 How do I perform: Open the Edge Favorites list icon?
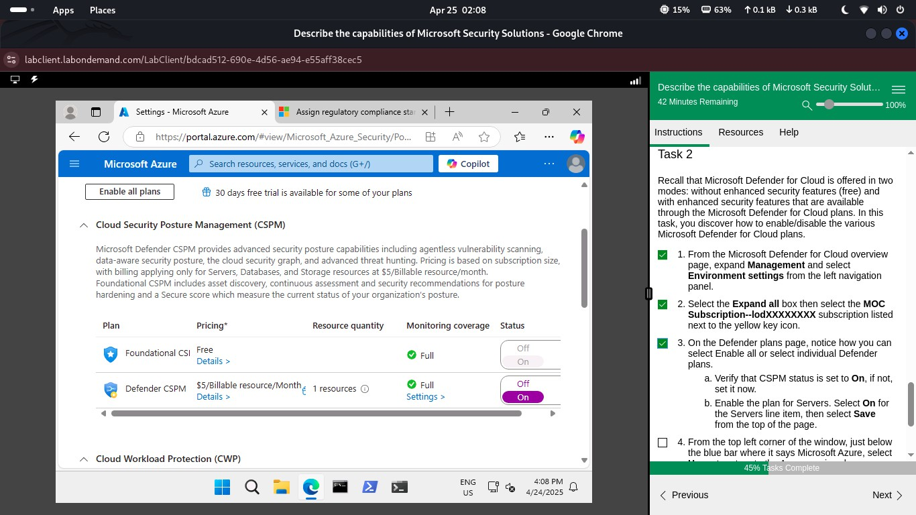519,137
